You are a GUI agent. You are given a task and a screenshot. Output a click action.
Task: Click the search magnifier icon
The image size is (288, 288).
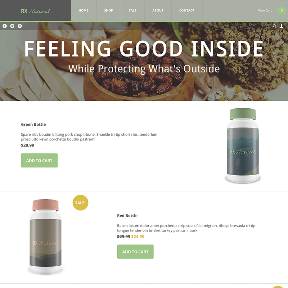pyautogui.click(x=275, y=26)
